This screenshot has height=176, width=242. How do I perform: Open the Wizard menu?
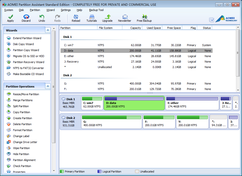[x=51, y=10]
